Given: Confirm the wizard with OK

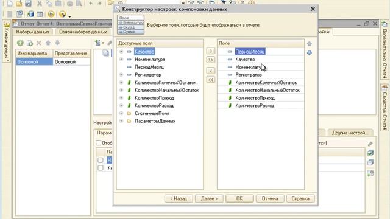Looking at the screenshot, I should pyautogui.click(x=239, y=199).
